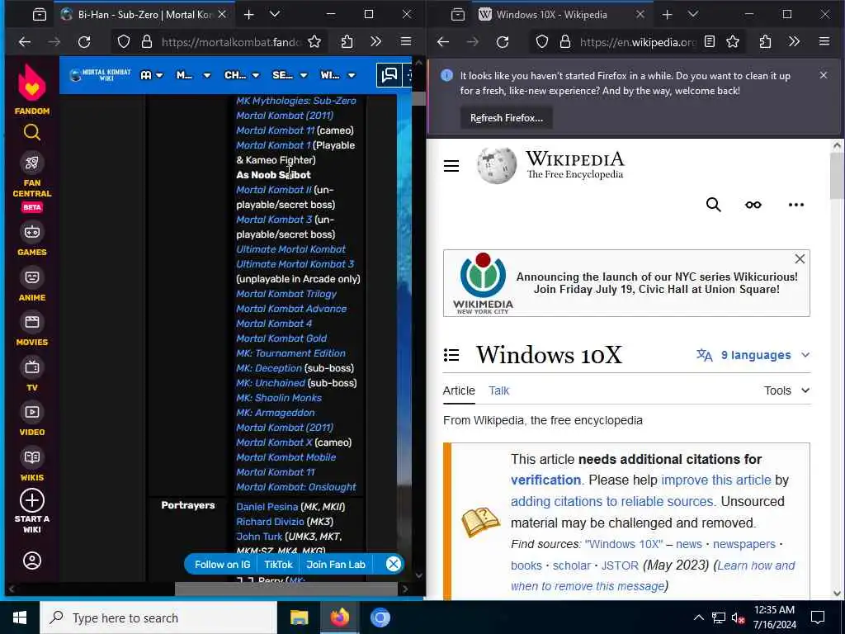
Task: Open Wikipedia appearance glasses icon
Action: tap(753, 205)
